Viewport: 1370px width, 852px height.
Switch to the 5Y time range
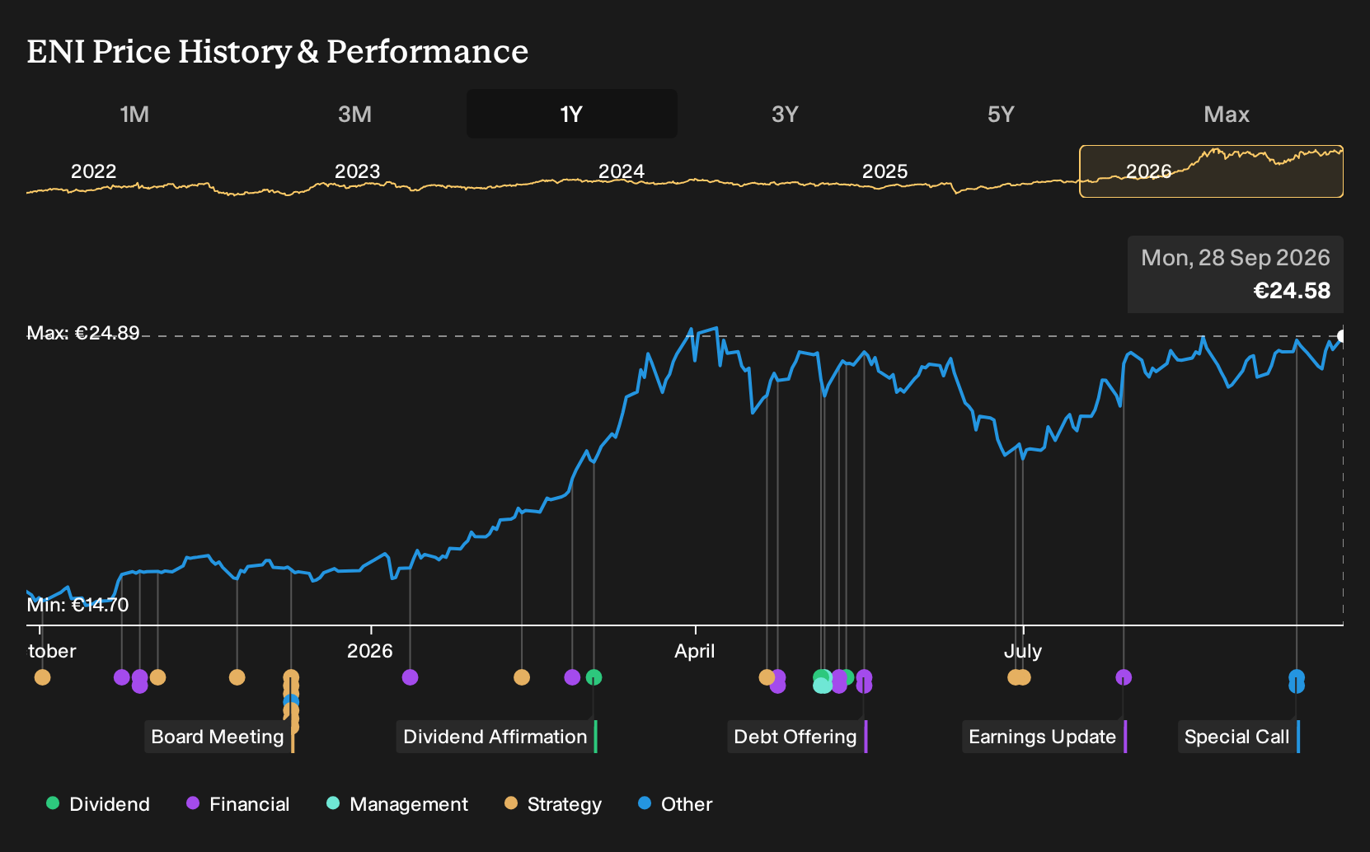1001,114
